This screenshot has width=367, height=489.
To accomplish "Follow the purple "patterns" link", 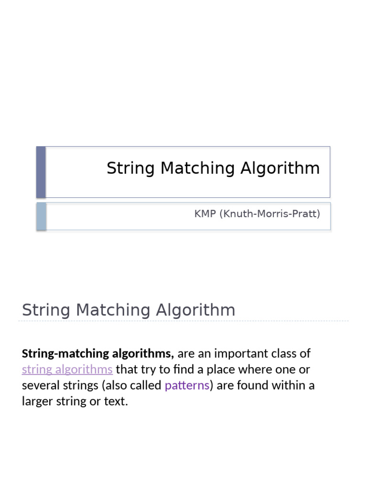I will point(187,385).
